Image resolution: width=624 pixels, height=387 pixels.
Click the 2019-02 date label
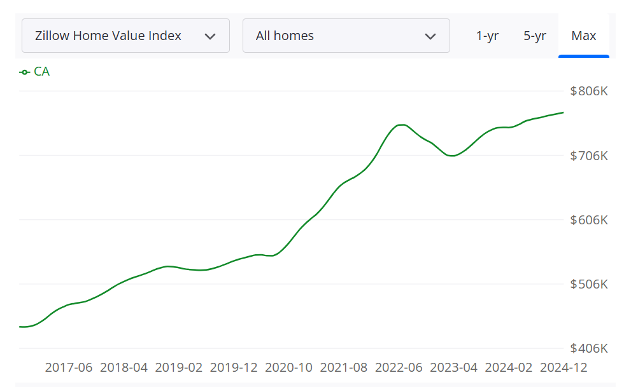(178, 368)
